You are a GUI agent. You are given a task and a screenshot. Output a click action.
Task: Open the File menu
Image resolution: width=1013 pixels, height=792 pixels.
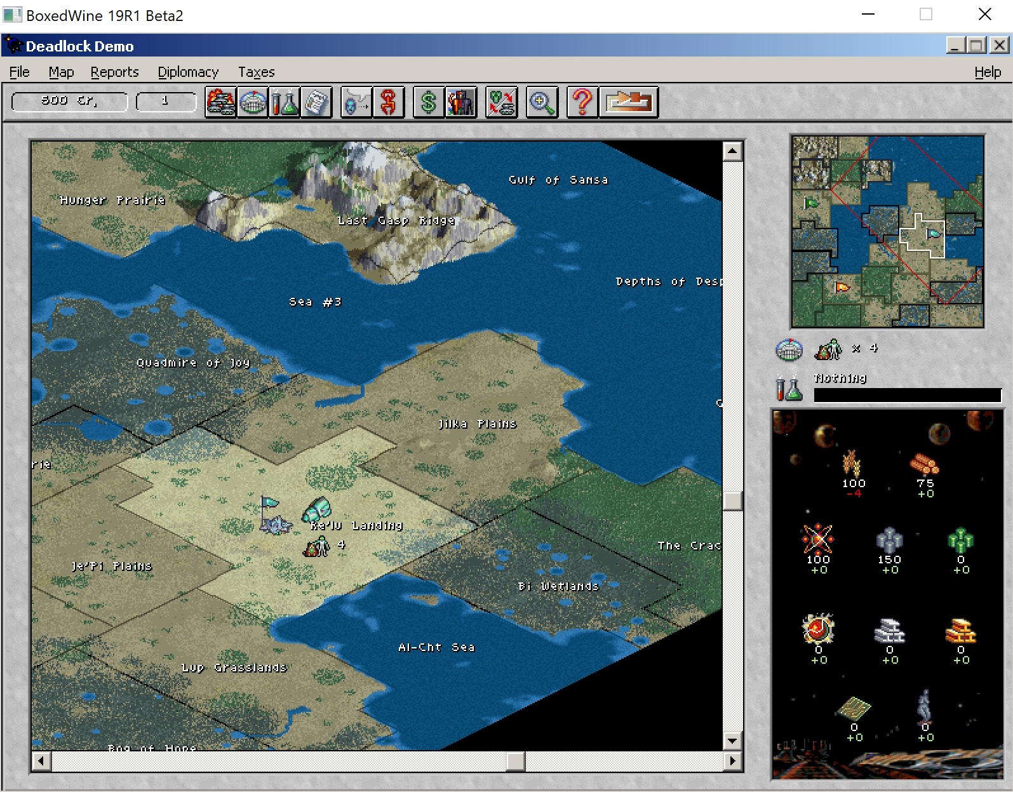(19, 72)
